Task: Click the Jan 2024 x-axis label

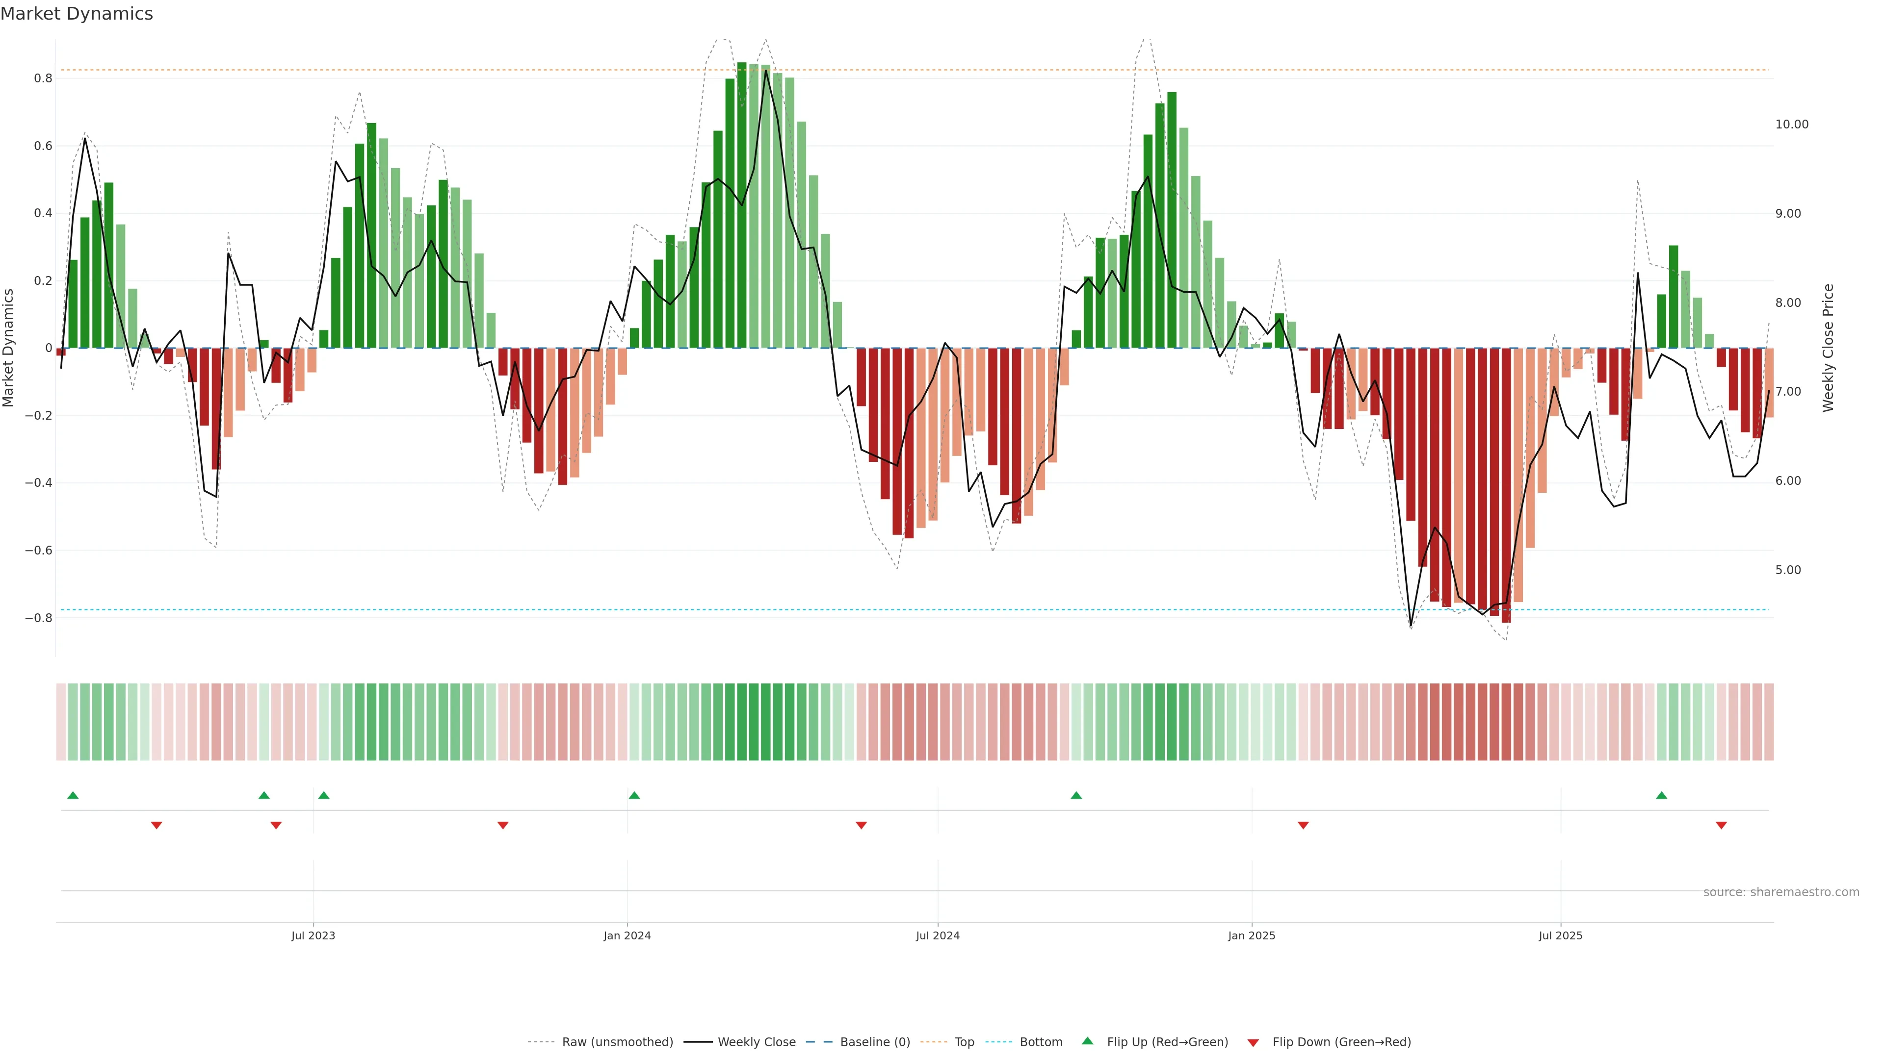Action: coord(627,935)
